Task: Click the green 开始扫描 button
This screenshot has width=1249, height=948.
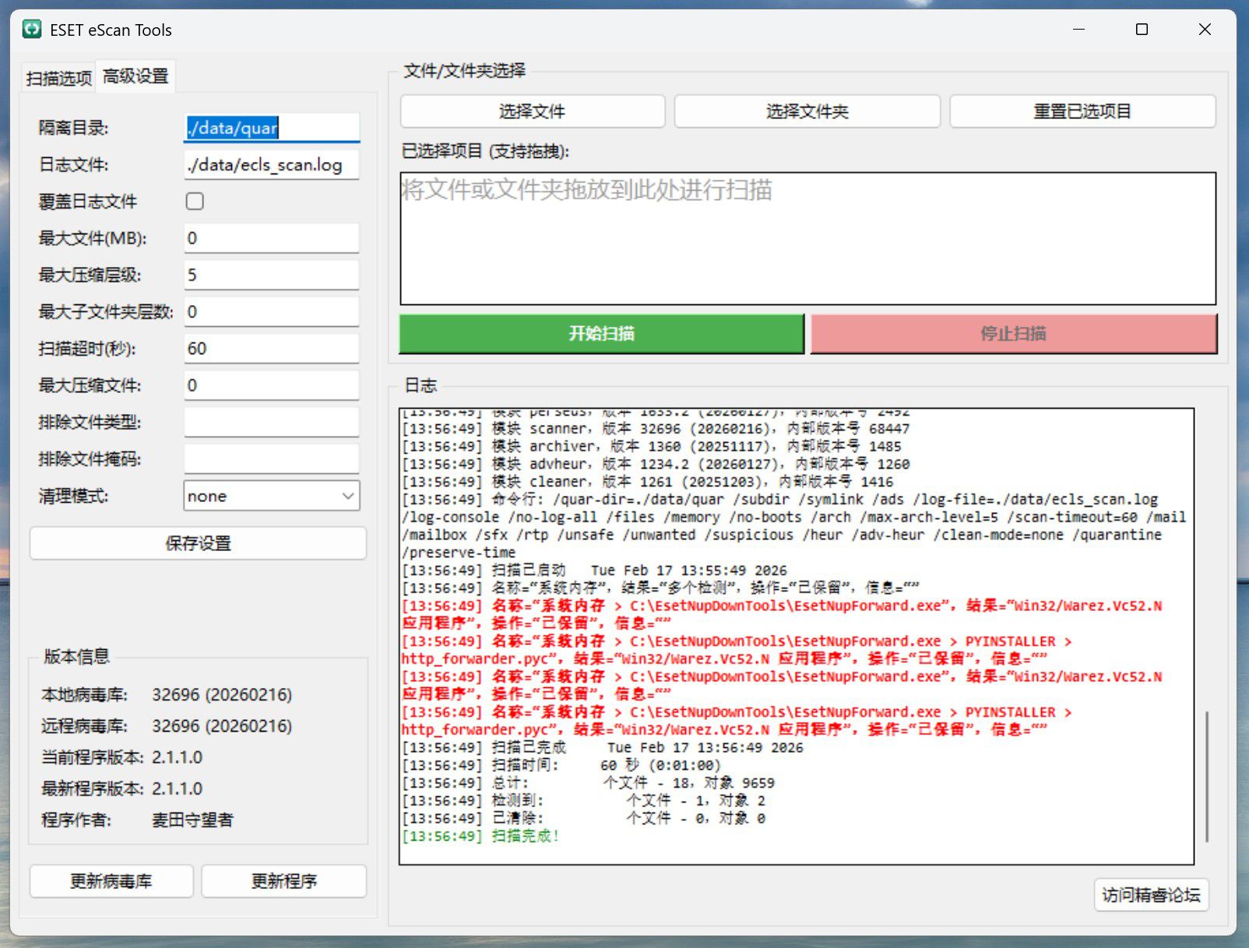Action: pos(601,334)
